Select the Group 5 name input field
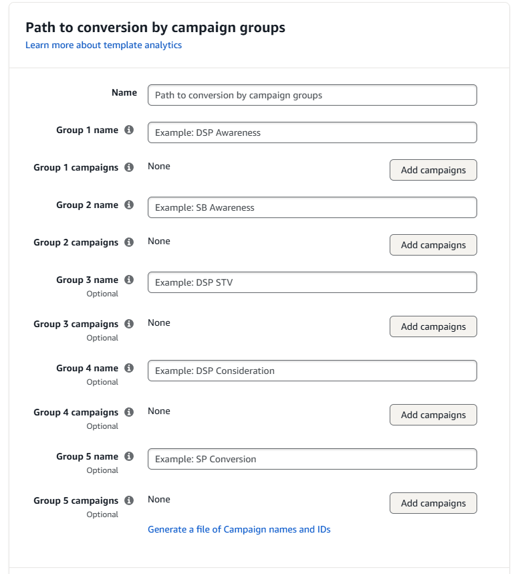 point(312,459)
